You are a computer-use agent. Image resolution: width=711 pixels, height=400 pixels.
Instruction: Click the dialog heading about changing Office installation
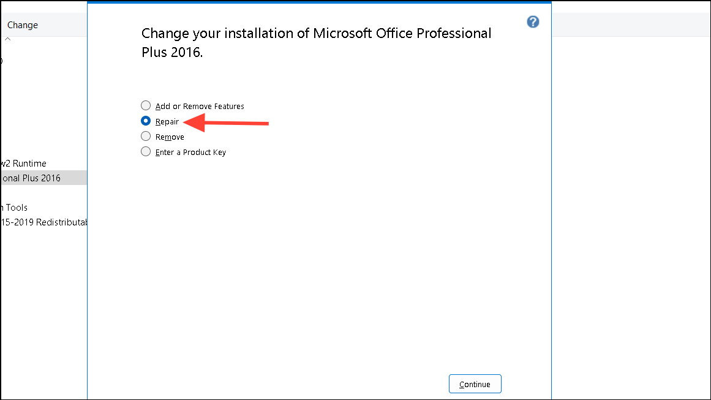click(316, 42)
